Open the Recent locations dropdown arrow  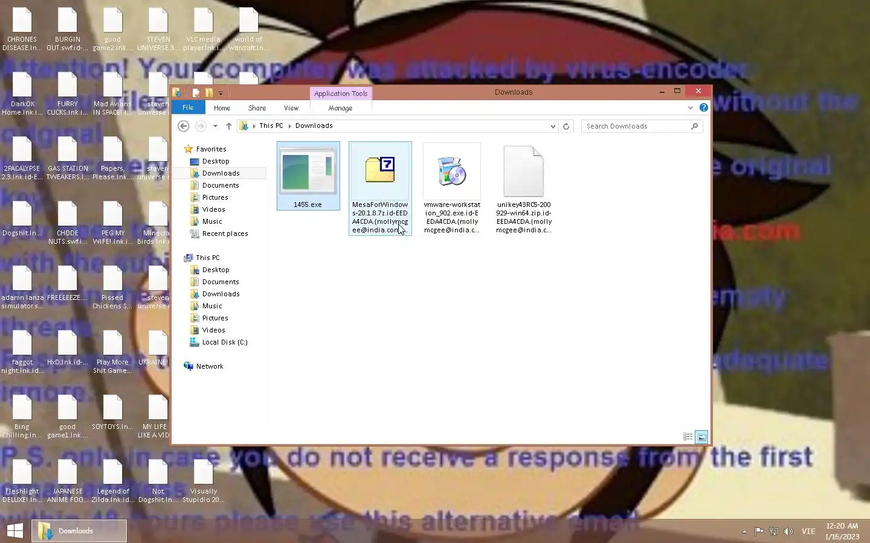215,126
